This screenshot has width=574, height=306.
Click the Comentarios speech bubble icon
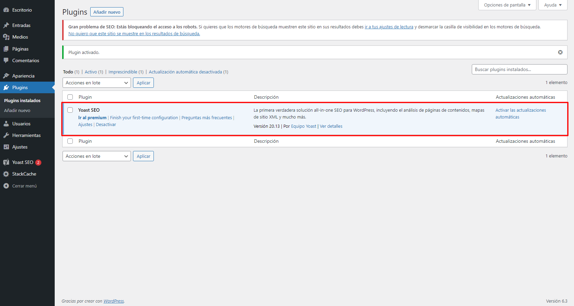tap(6, 60)
